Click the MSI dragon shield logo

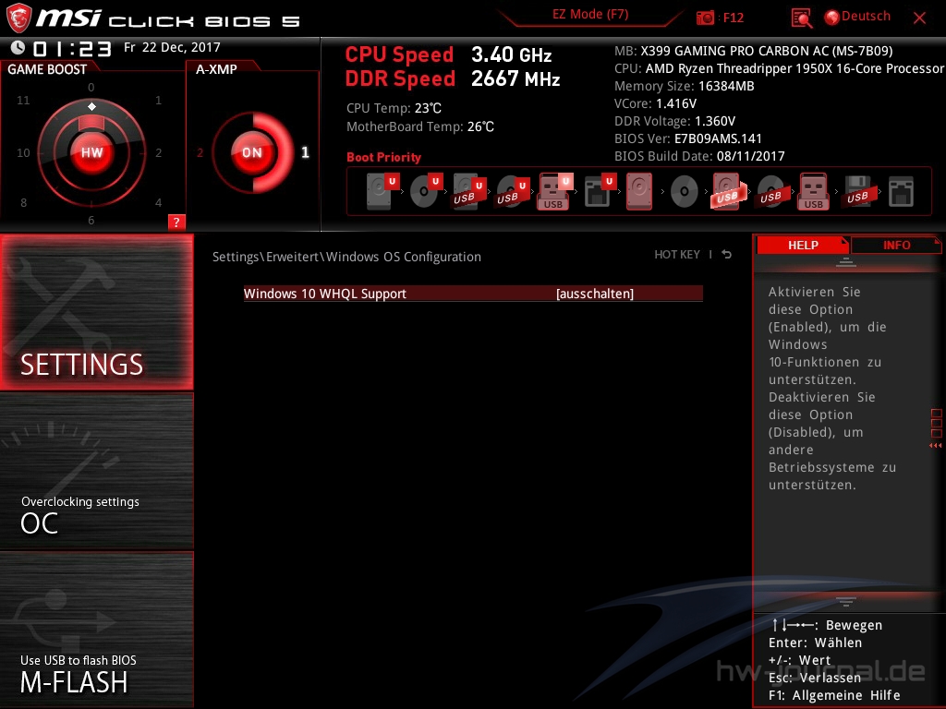18,18
